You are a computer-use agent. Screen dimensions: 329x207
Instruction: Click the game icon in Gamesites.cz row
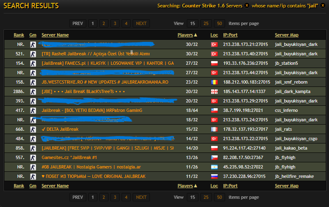pos(33,157)
